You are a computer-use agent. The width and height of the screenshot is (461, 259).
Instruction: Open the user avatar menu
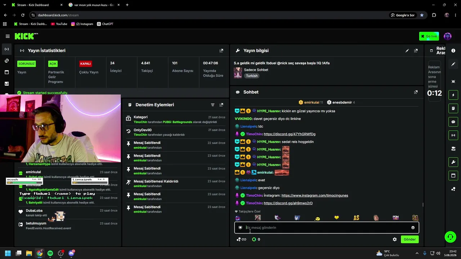pos(448,36)
